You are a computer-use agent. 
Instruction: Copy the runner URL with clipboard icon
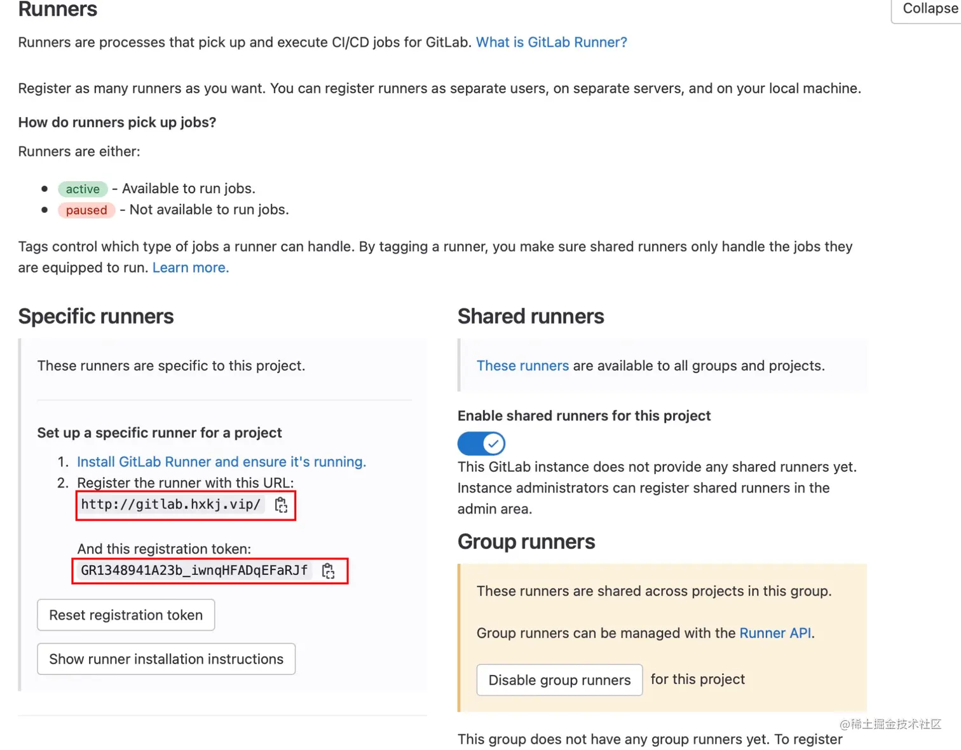(x=281, y=505)
